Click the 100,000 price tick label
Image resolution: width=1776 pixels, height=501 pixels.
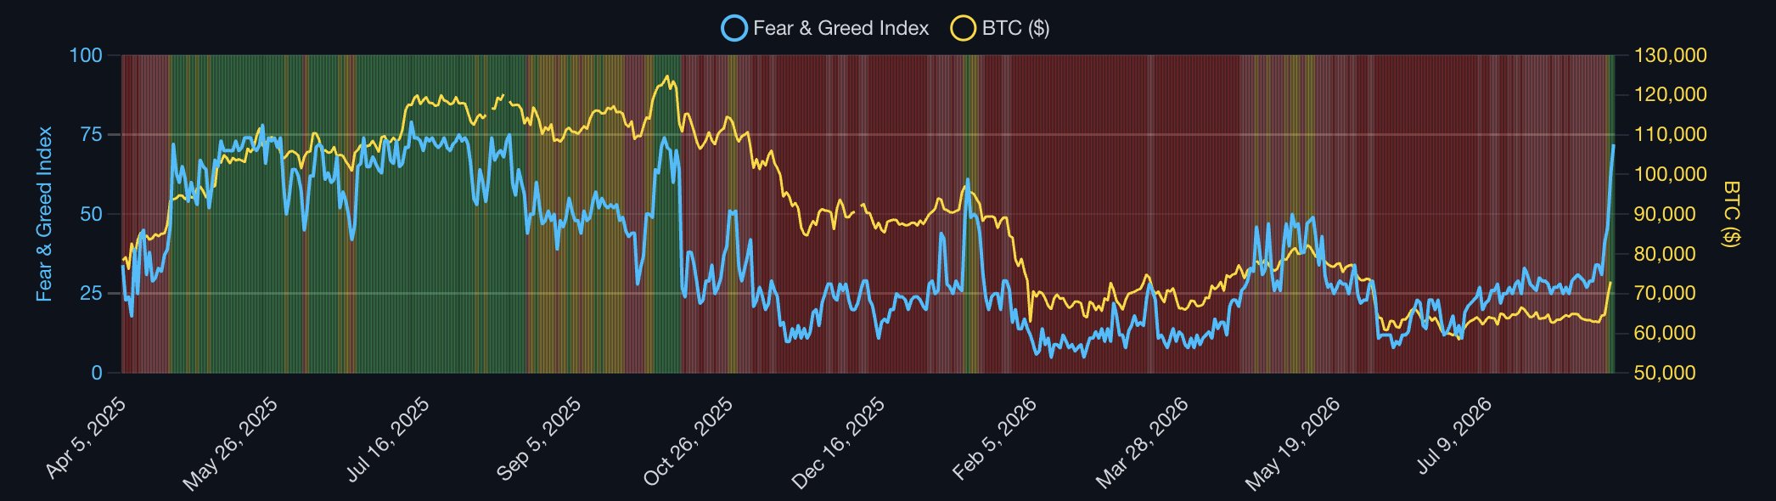coord(1671,174)
